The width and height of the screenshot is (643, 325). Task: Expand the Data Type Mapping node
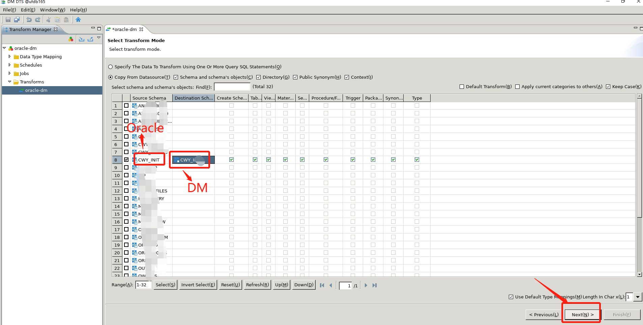(9, 57)
